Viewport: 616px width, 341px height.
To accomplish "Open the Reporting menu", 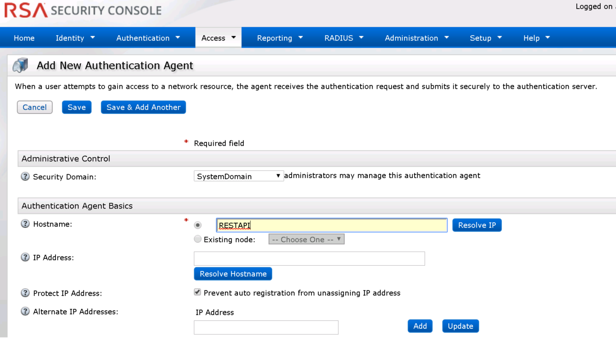I will point(279,38).
